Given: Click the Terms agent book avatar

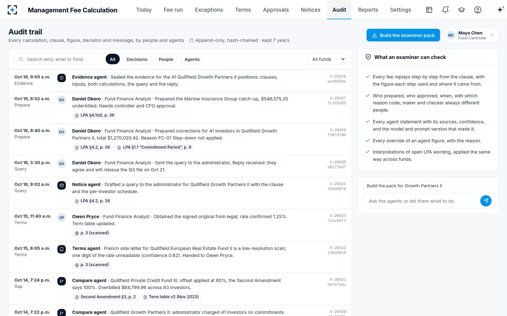Looking at the screenshot, I should [62, 249].
